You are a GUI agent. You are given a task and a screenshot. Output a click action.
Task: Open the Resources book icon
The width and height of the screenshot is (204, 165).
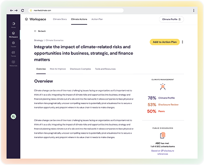coord(13,63)
